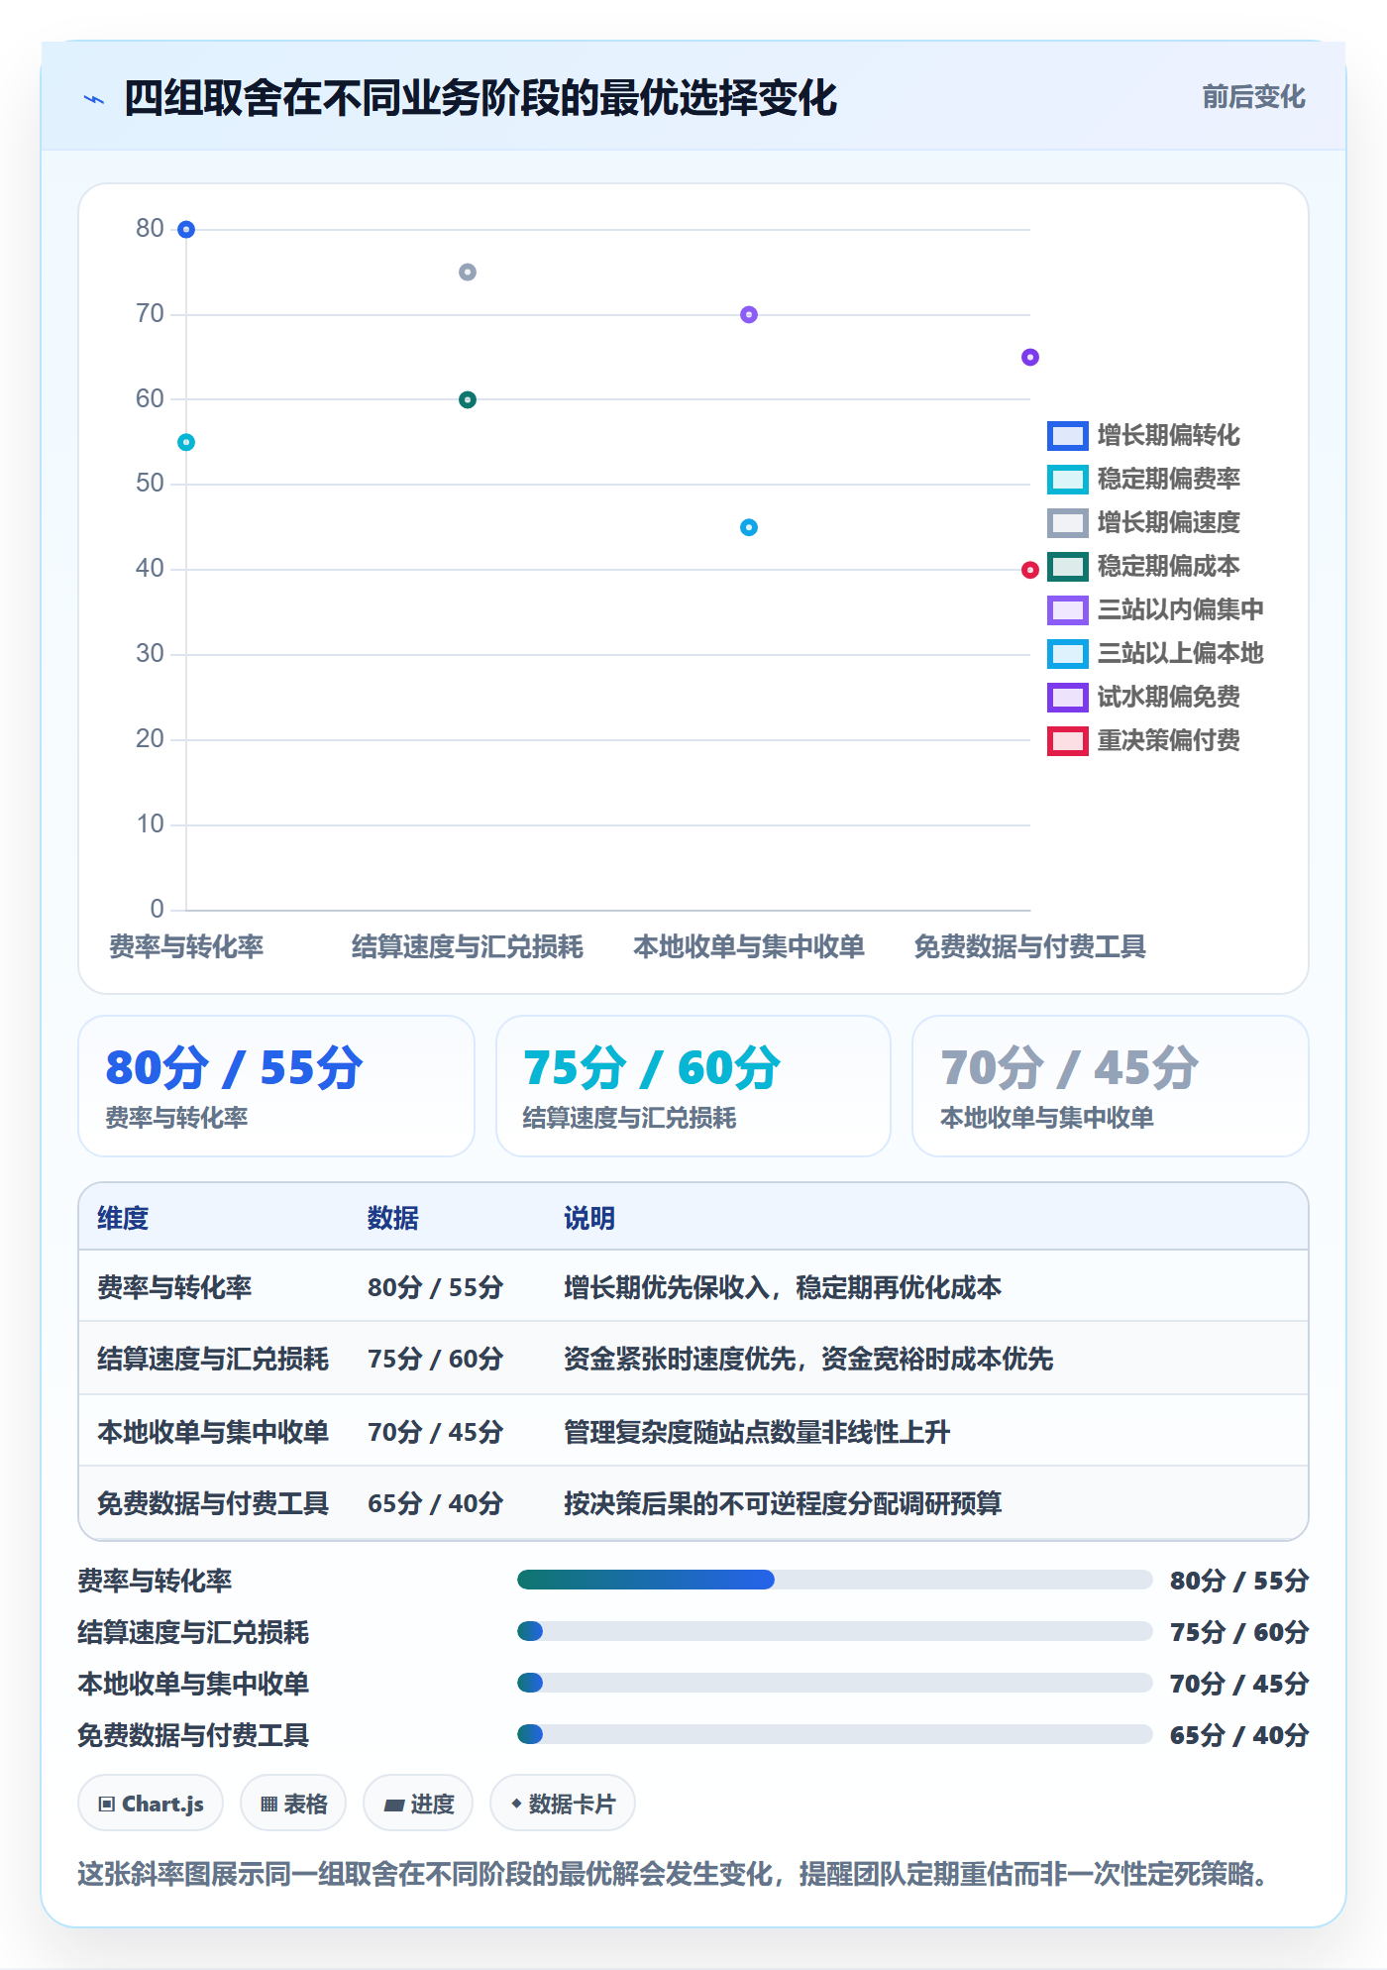Click the 表格 chip icon
This screenshot has height=1970, width=1387.
point(268,1804)
